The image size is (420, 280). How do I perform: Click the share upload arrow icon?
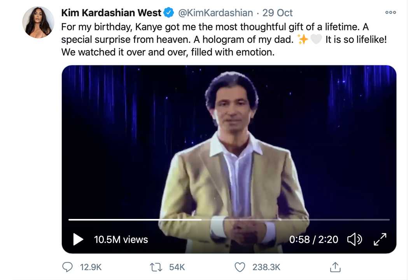coord(335,267)
